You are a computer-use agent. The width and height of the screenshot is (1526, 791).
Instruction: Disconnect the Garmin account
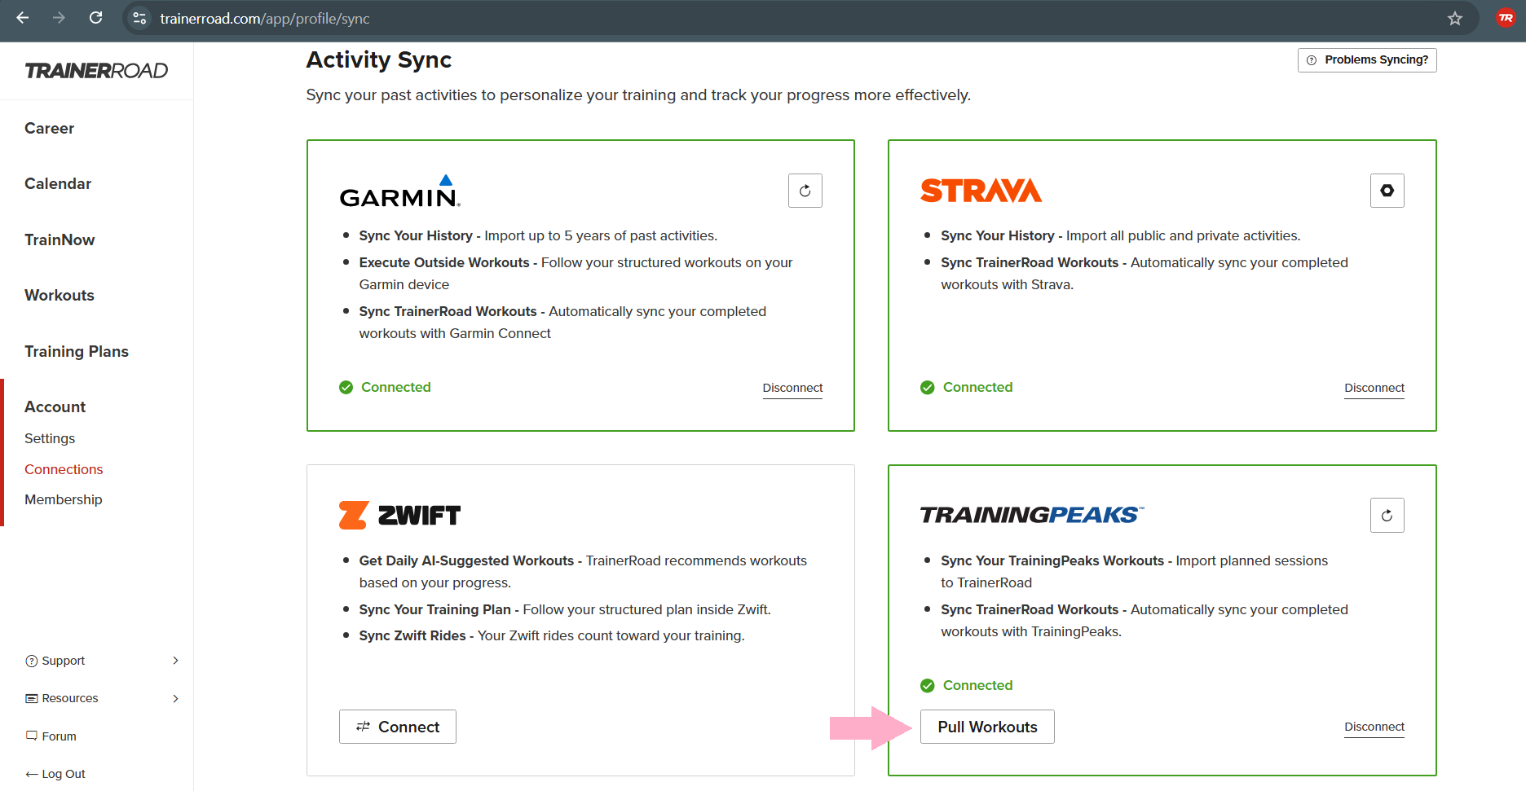click(x=792, y=388)
